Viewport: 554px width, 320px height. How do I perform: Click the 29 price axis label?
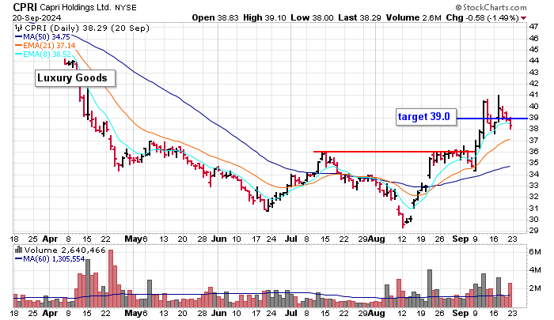[533, 231]
